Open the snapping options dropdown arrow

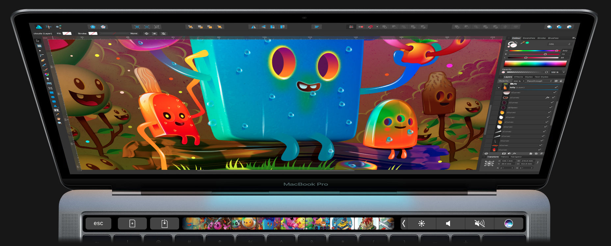(377, 27)
